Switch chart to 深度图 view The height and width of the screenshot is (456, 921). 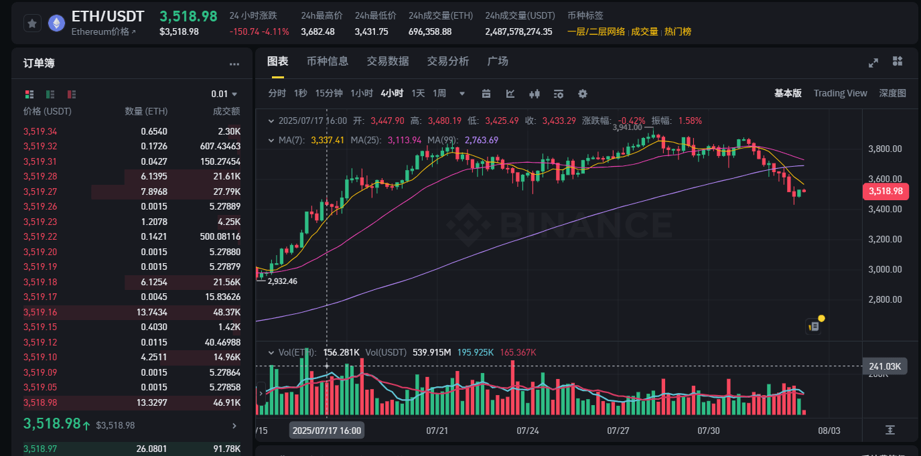pos(892,94)
